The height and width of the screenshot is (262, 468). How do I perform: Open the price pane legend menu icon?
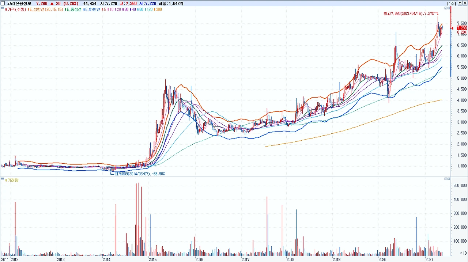[x=3, y=8]
